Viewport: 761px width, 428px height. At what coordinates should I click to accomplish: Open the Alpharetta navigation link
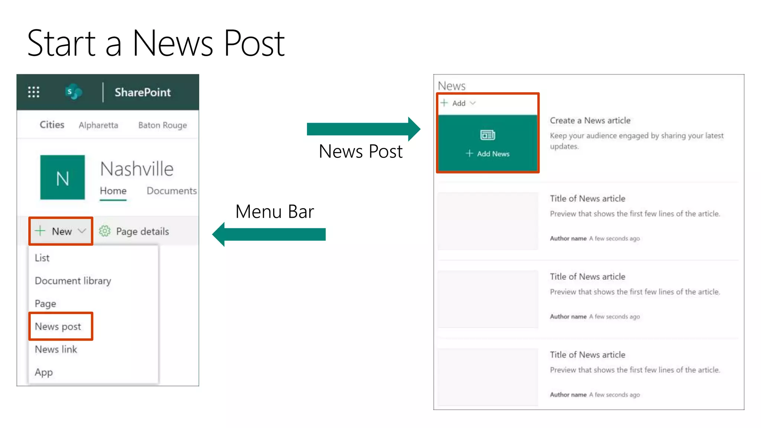click(x=98, y=125)
